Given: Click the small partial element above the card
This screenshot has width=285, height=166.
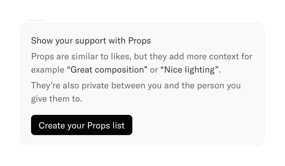Looking at the screenshot, I should point(36,20).
